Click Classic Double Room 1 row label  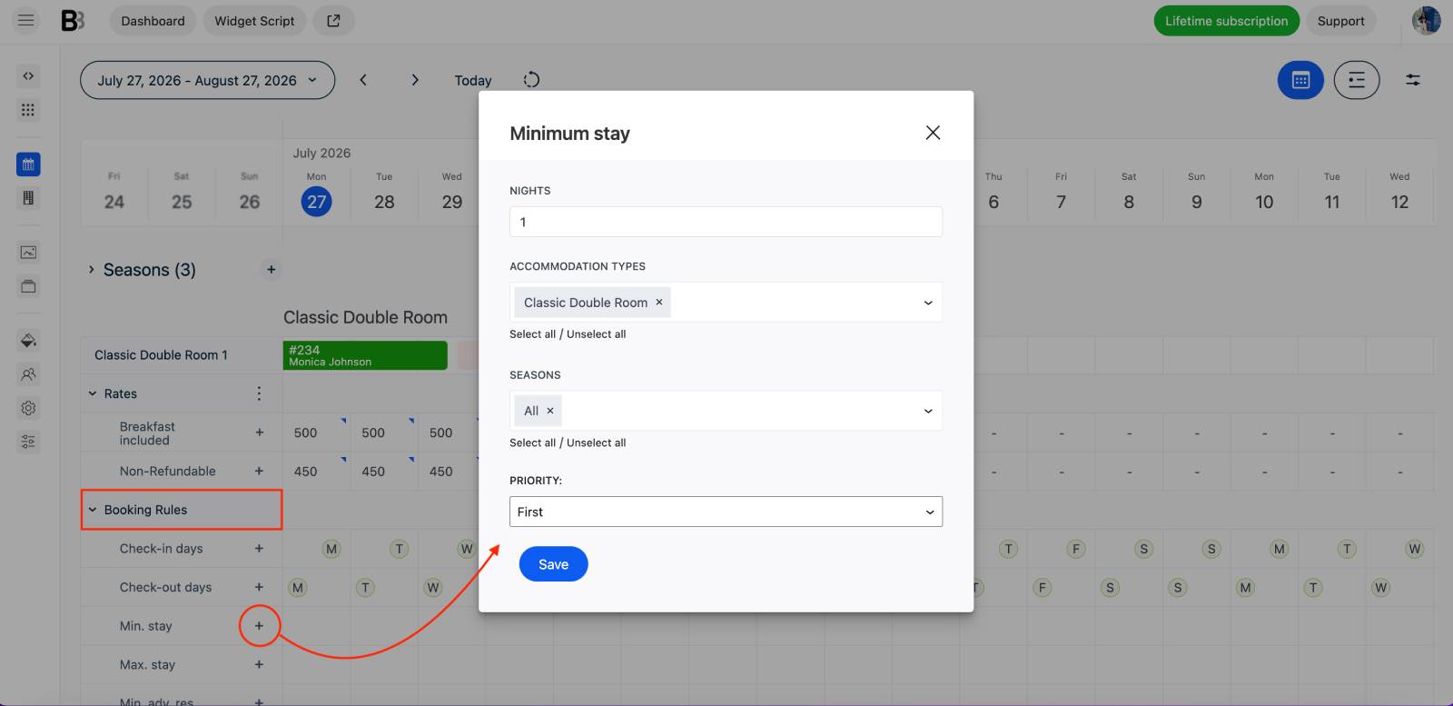pyautogui.click(x=161, y=355)
